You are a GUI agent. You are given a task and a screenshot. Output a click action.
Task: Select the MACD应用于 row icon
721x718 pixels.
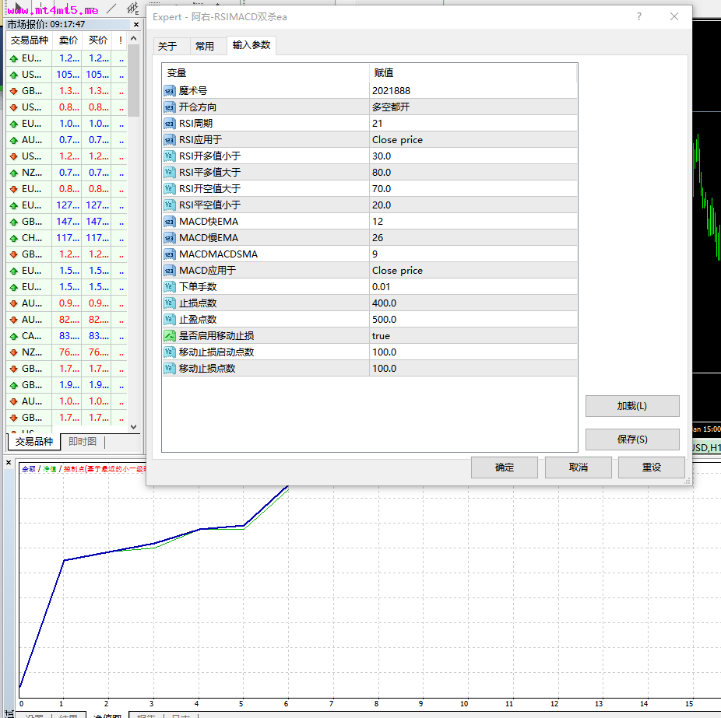(169, 270)
